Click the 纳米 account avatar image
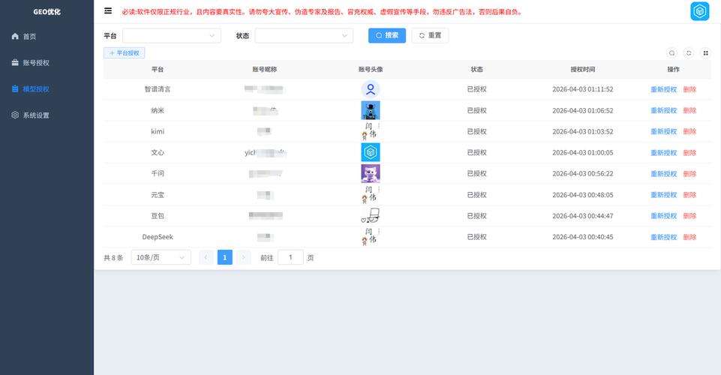The width and height of the screenshot is (721, 375). pyautogui.click(x=371, y=110)
